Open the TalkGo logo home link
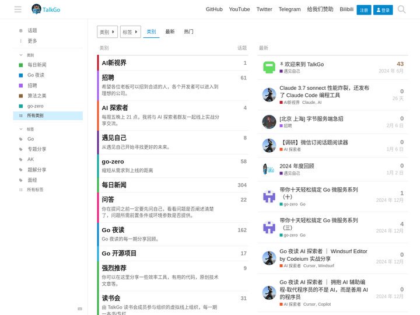This screenshot has width=420, height=315. pyautogui.click(x=46, y=9)
